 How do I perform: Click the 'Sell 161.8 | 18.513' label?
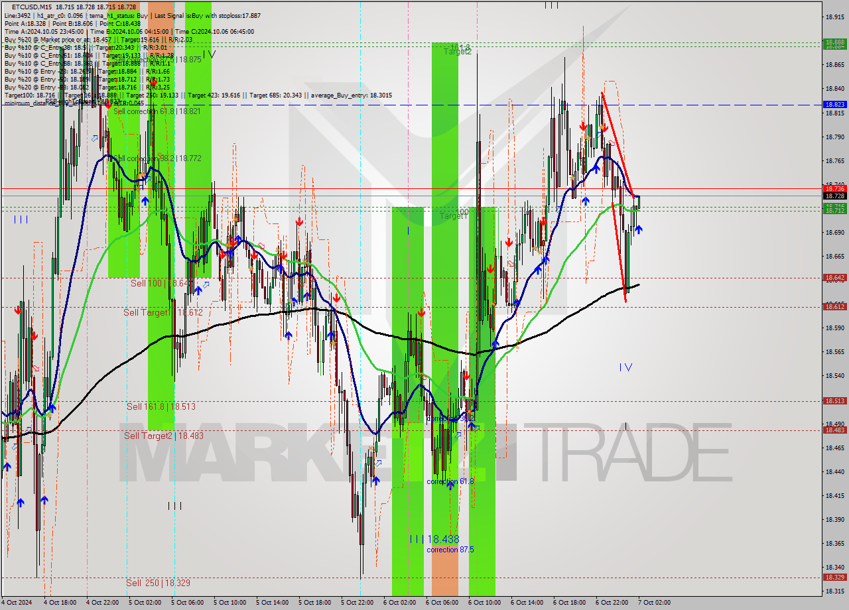161,406
